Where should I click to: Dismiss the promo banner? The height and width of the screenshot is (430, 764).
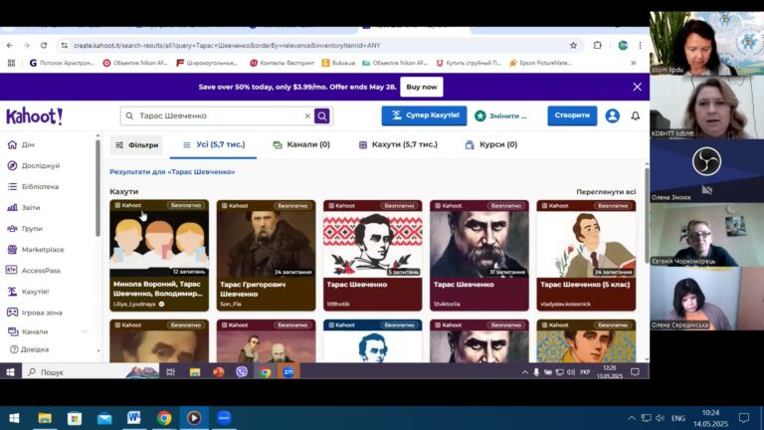click(637, 87)
